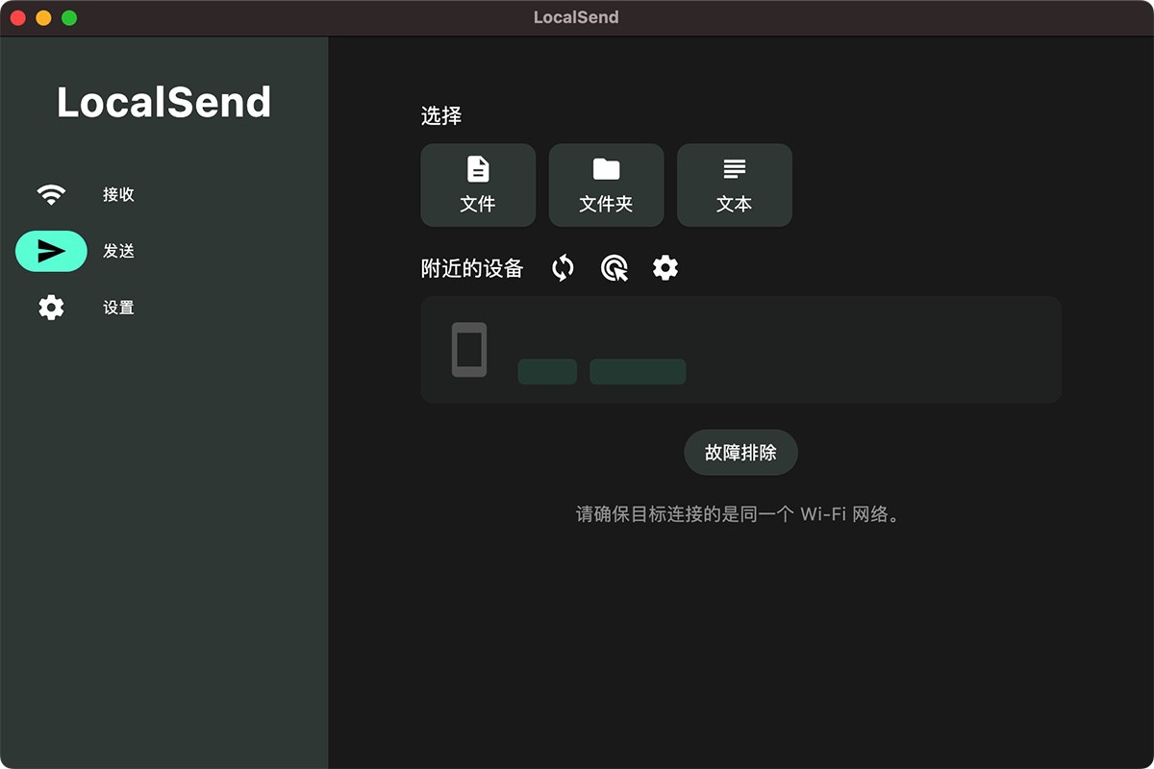Click the phone device icon in device card
The image size is (1154, 769).
(468, 350)
